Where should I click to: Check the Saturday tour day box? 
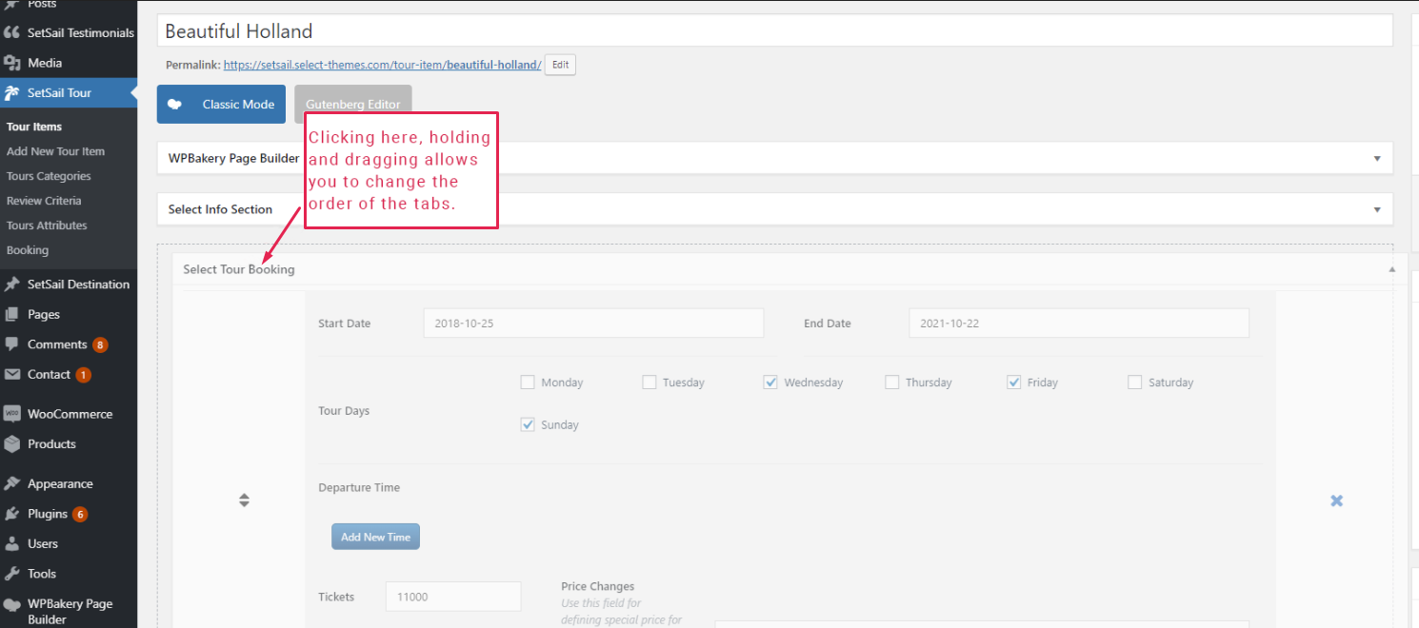1134,383
